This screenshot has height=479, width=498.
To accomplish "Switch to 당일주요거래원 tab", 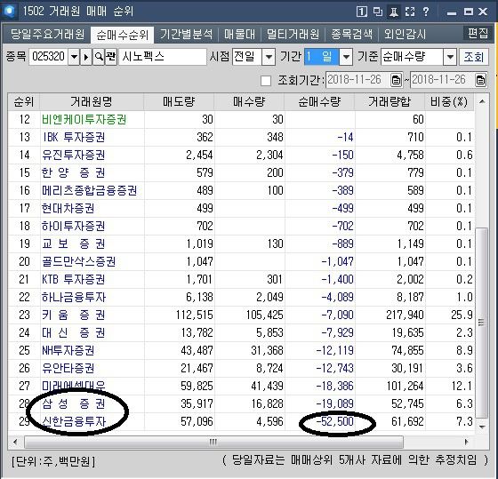I will (x=47, y=34).
